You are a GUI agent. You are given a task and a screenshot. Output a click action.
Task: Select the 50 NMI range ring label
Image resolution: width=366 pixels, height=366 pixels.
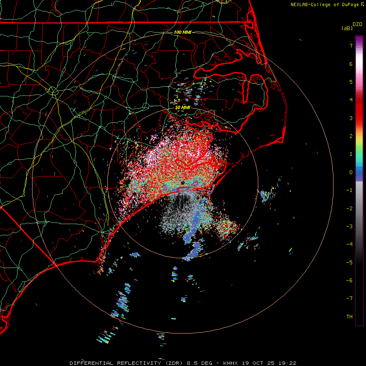[183, 108]
